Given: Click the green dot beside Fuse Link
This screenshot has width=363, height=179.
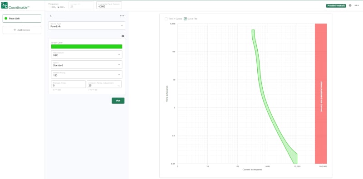Looking at the screenshot, I should 6,18.
